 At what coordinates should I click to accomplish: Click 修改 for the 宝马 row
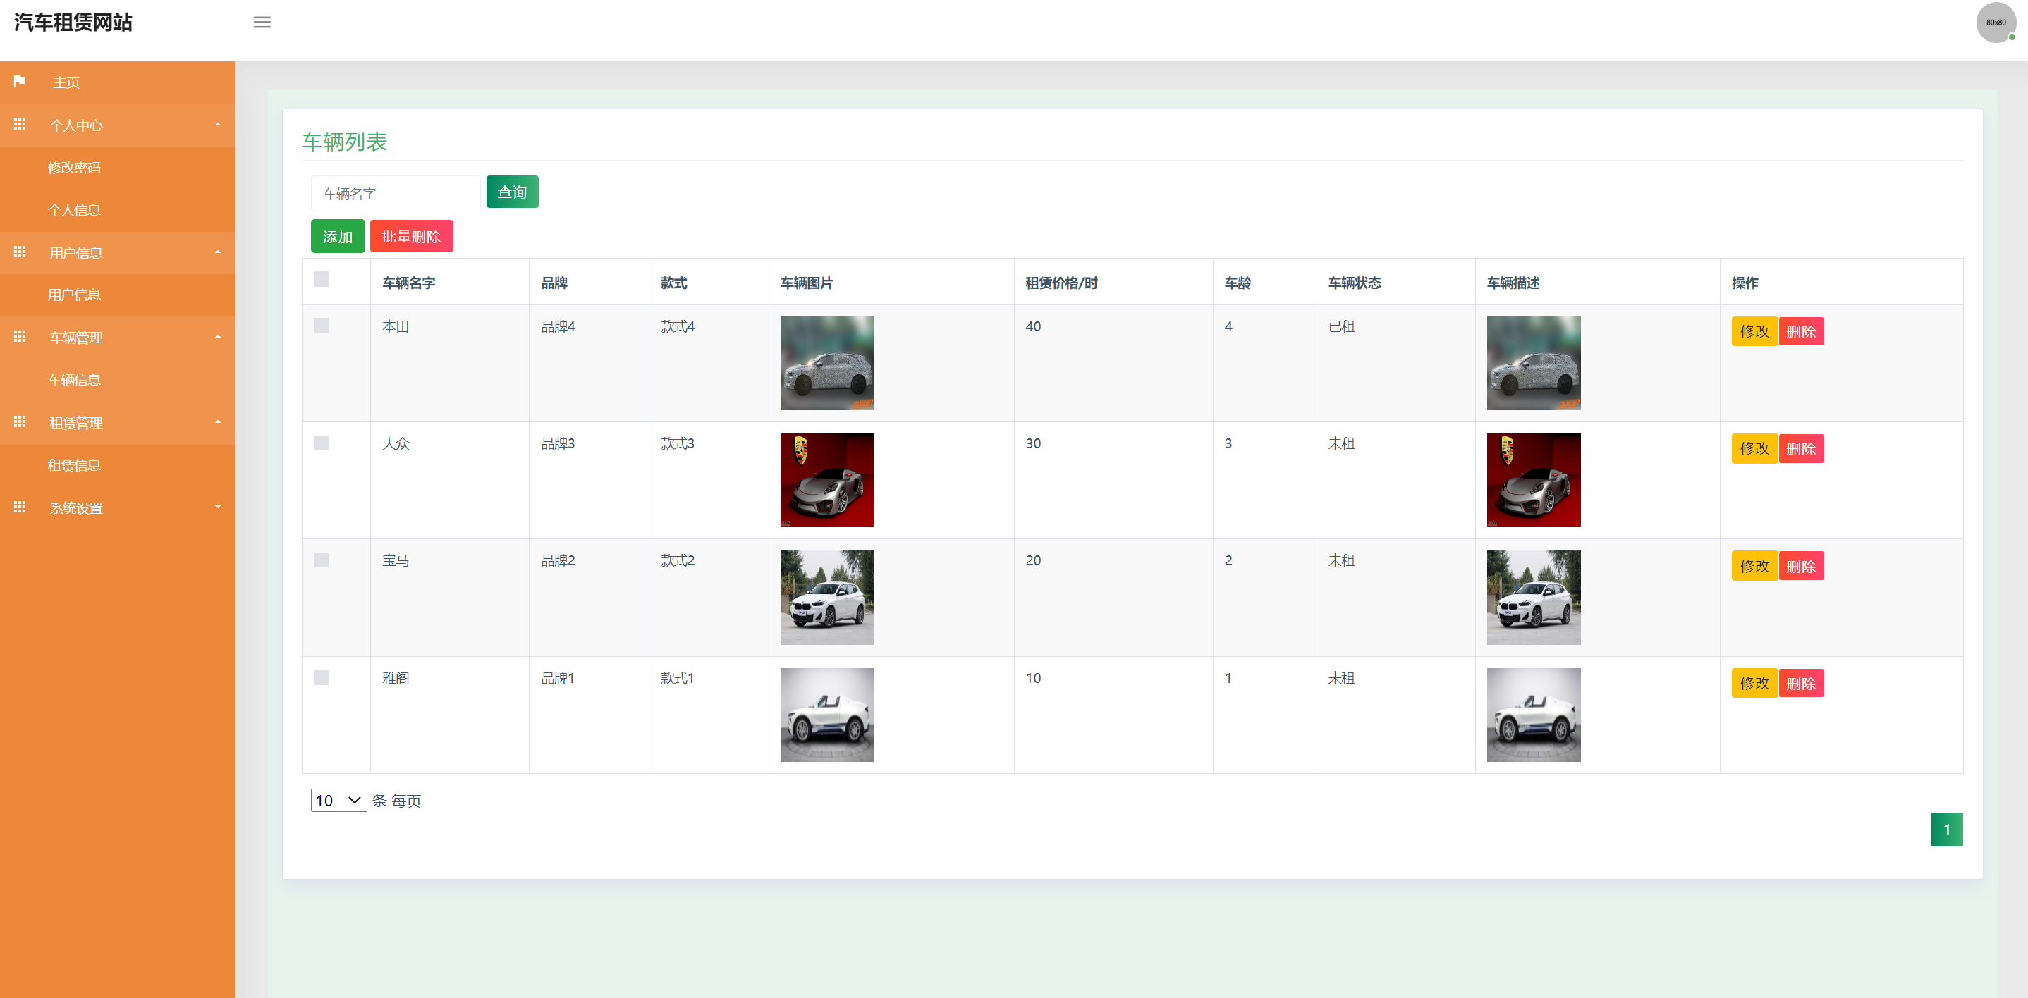(1755, 566)
